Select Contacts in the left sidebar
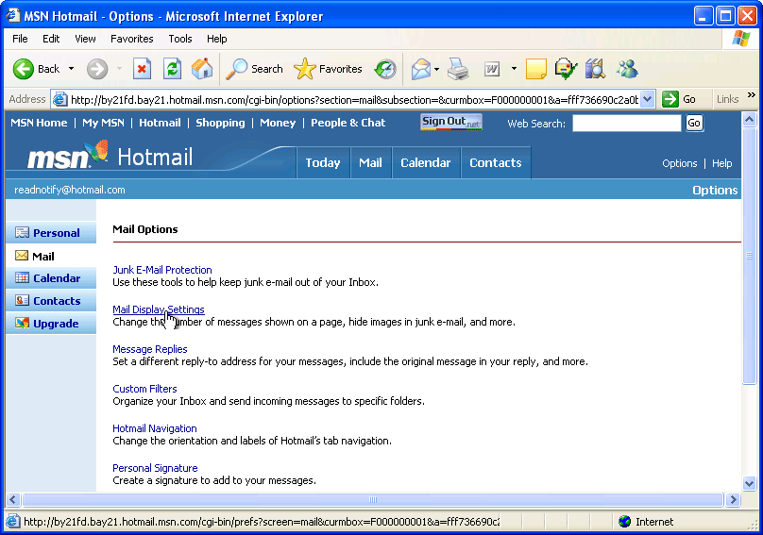Image resolution: width=763 pixels, height=535 pixels. click(x=57, y=301)
